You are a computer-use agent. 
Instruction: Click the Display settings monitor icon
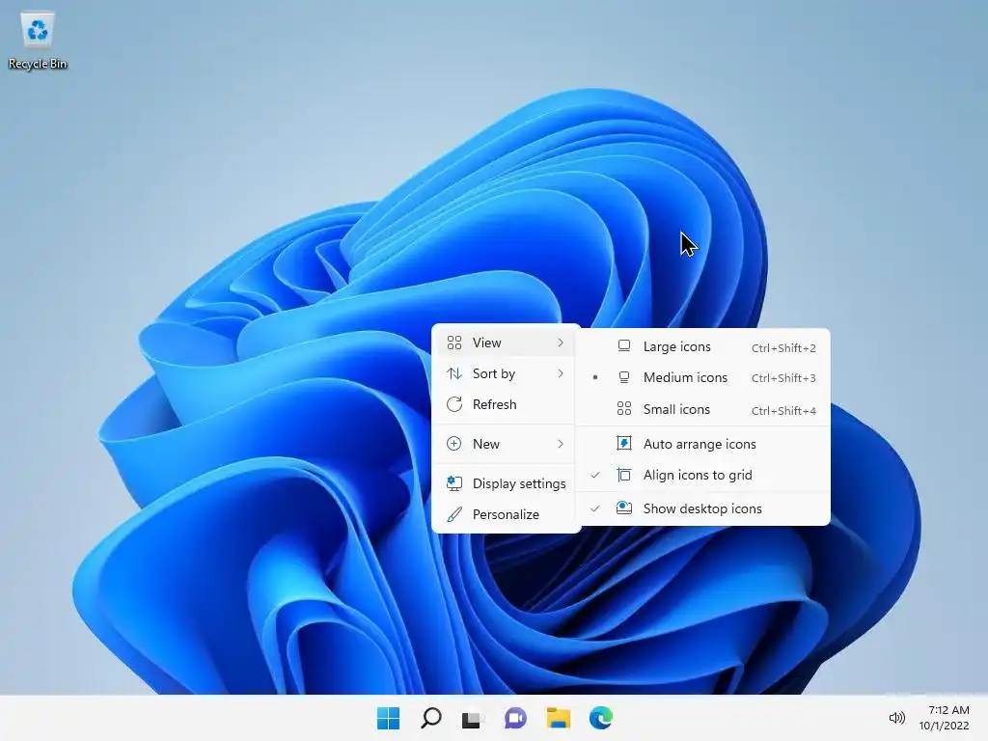[x=454, y=483]
